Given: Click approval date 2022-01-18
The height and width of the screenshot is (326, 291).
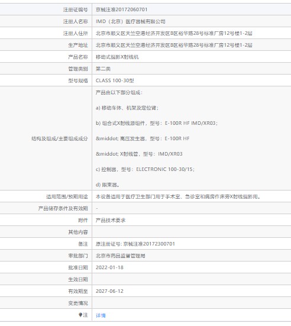Looking at the screenshot, I should (109, 267).
